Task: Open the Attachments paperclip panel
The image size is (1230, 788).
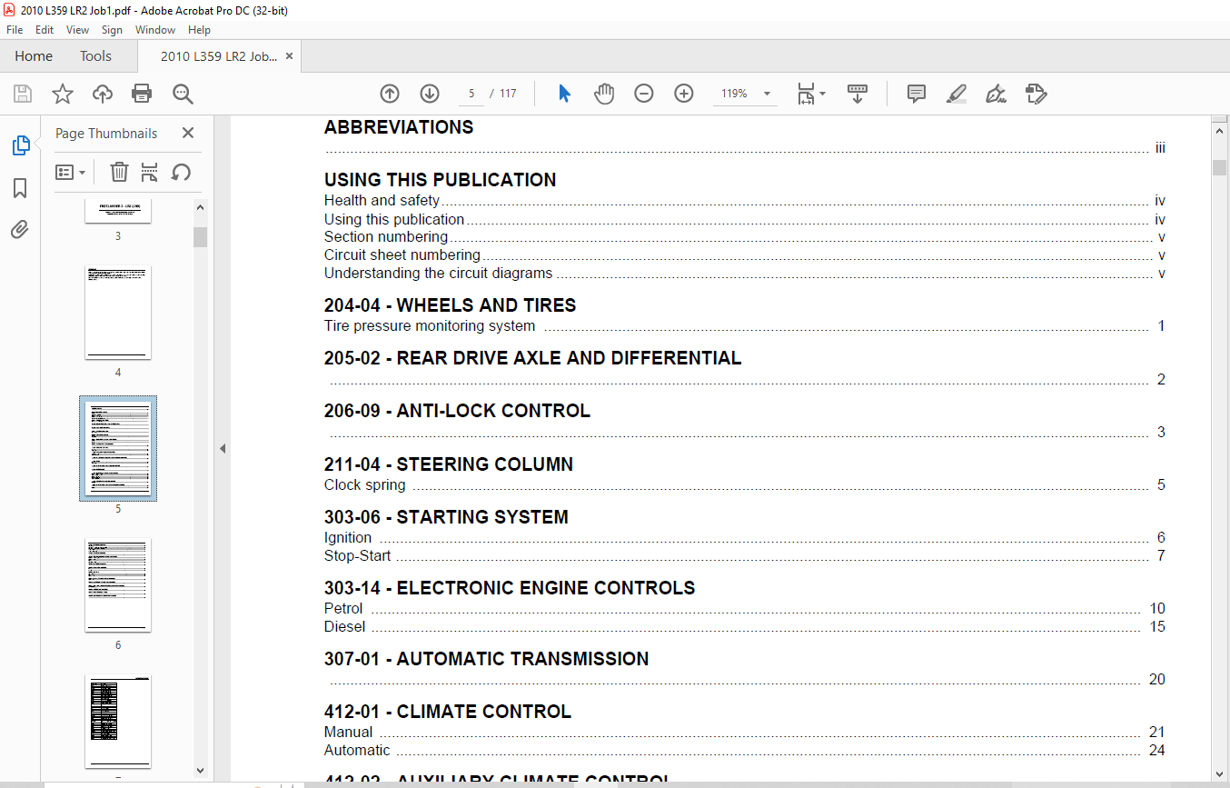Action: coord(20,230)
